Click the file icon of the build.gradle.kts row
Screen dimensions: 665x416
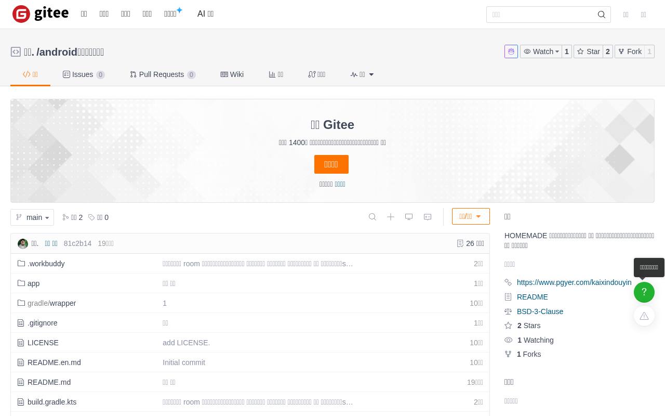pos(21,402)
